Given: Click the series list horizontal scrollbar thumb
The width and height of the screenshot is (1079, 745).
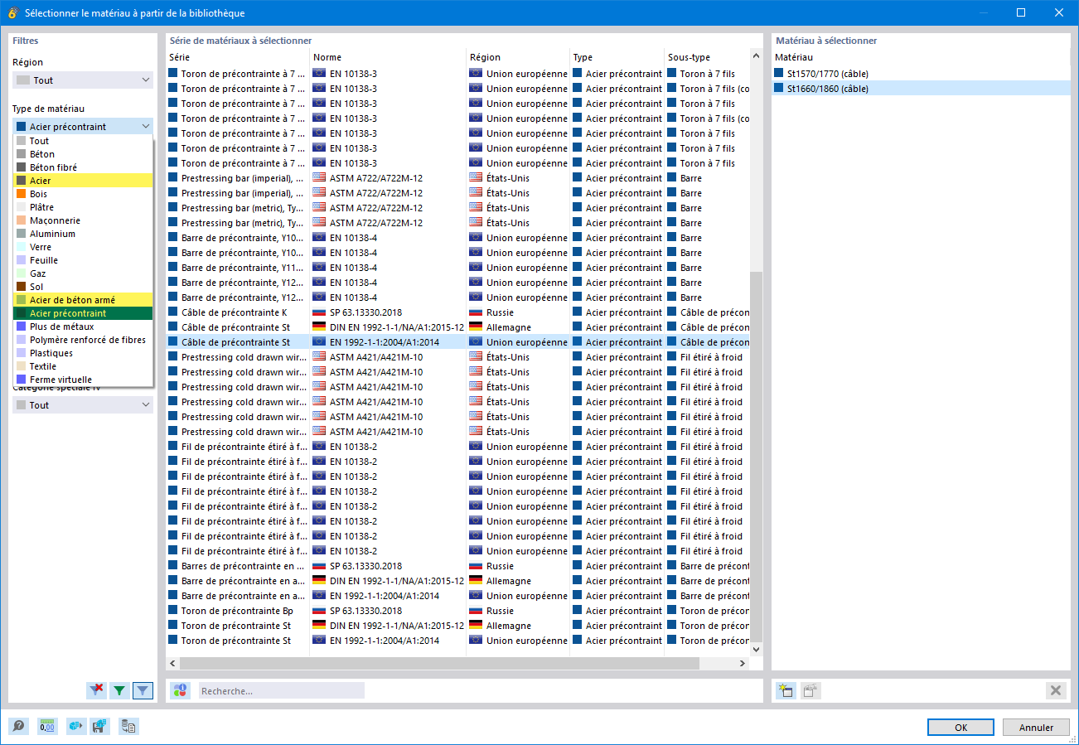Looking at the screenshot, I should (x=439, y=664).
